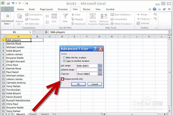Select column A header
Viewport: 173px width, 115px height.
point(18,37)
